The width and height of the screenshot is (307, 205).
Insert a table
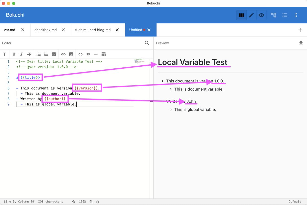click(104, 54)
